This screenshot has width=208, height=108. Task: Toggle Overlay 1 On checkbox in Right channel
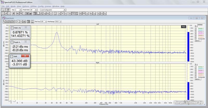coord(197,67)
